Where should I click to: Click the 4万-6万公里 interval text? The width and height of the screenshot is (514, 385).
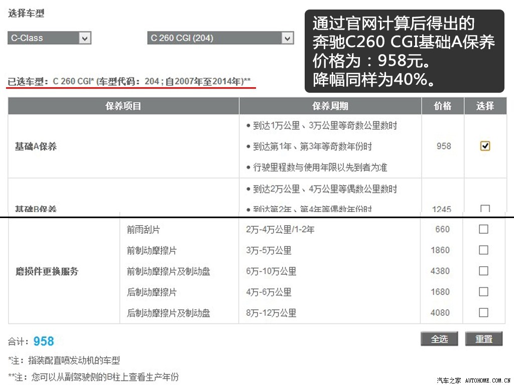point(269,292)
